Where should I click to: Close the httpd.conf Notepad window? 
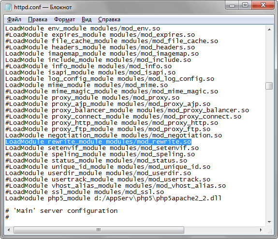(263, 5)
